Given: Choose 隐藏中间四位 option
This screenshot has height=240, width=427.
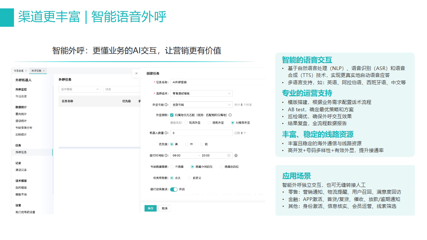Looking at the screenshot, I should (192, 167).
